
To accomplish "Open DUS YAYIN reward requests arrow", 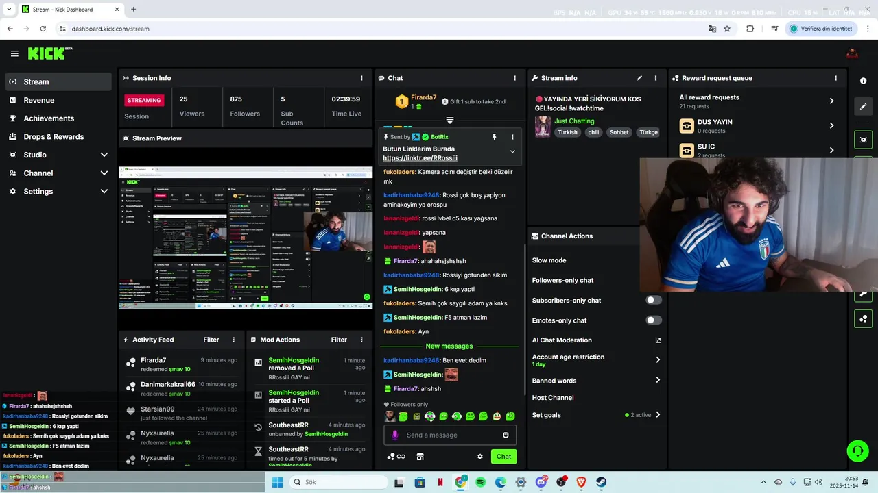I will [831, 125].
